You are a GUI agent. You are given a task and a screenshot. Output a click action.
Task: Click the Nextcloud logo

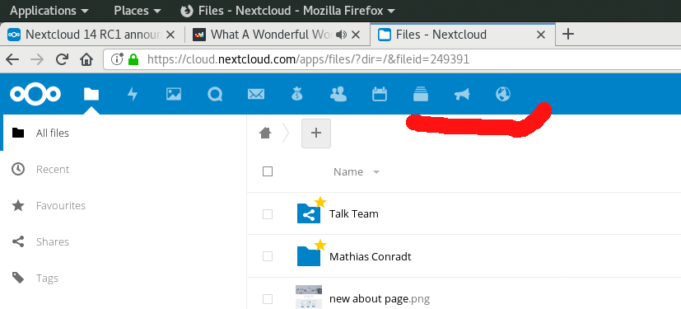tap(35, 94)
